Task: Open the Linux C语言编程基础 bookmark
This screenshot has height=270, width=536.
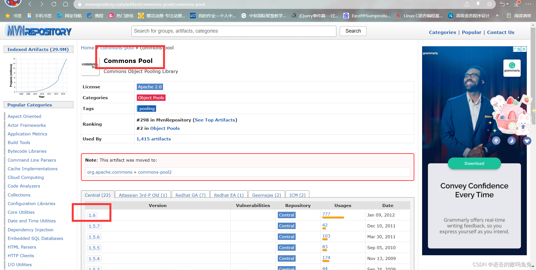Action: click(419, 16)
